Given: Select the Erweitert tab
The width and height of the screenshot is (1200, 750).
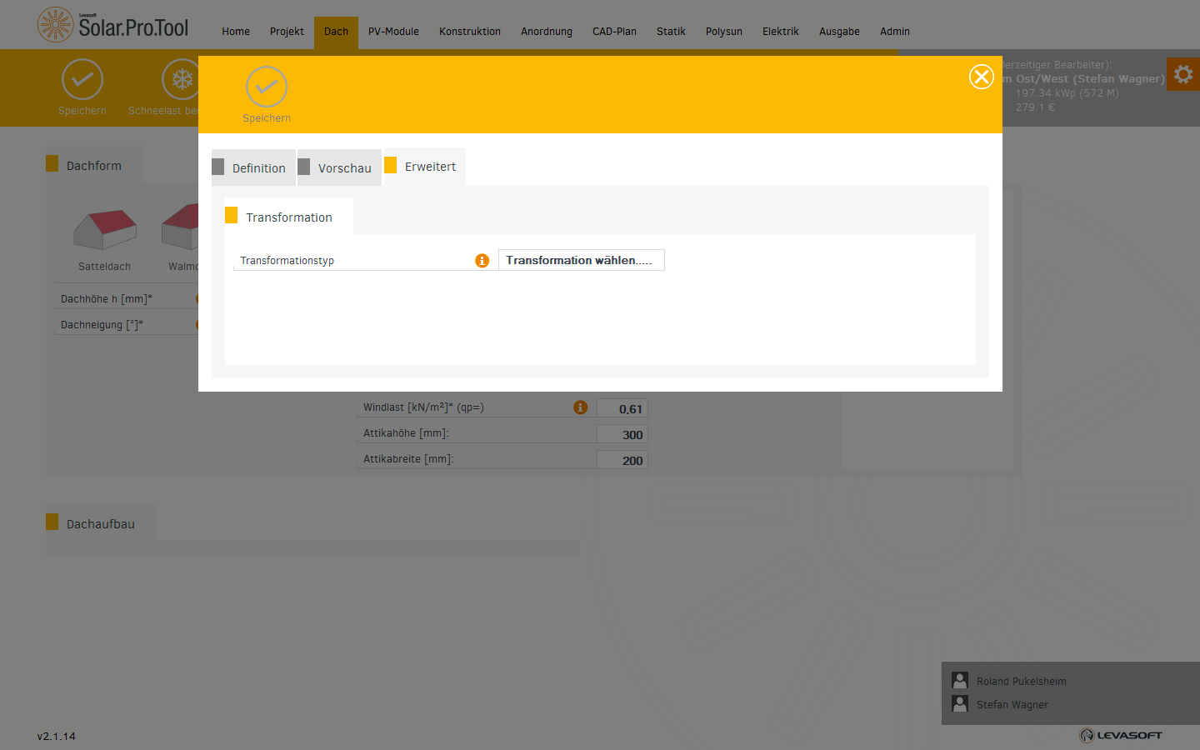Looking at the screenshot, I should pos(425,167).
